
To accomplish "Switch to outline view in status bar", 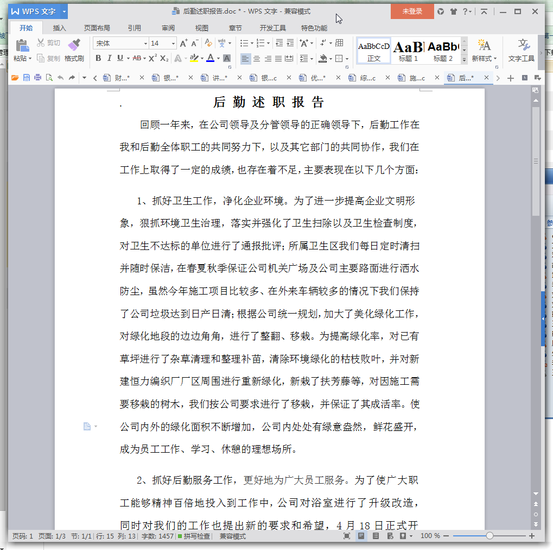I will point(376,536).
